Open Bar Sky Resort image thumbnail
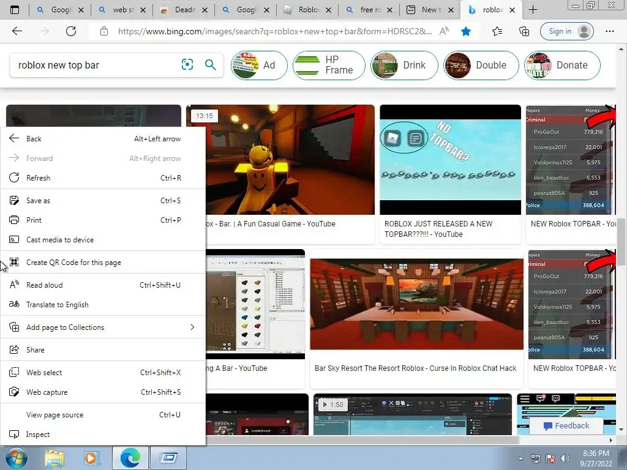627x470 pixels. click(x=416, y=304)
